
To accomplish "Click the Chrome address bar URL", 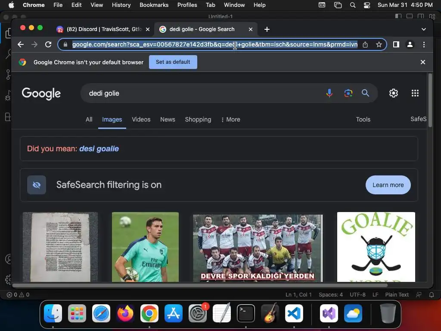I will click(x=215, y=44).
